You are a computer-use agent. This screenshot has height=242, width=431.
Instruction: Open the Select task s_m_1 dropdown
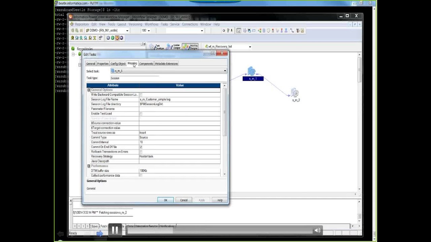(x=225, y=71)
